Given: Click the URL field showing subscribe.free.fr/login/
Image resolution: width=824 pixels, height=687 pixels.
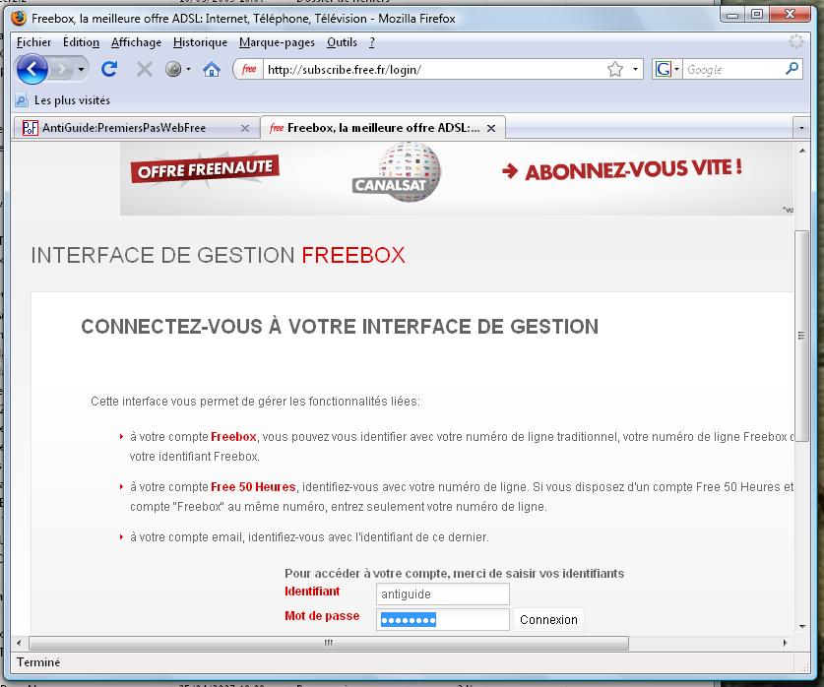Looking at the screenshot, I should pyautogui.click(x=433, y=69).
